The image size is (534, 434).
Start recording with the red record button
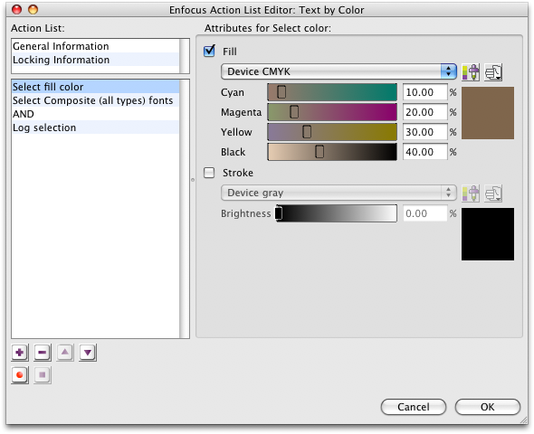click(20, 375)
